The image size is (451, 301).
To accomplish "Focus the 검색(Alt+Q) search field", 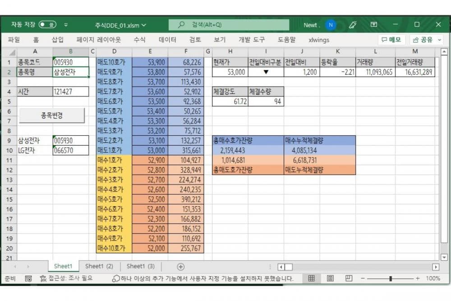I will pos(229,25).
